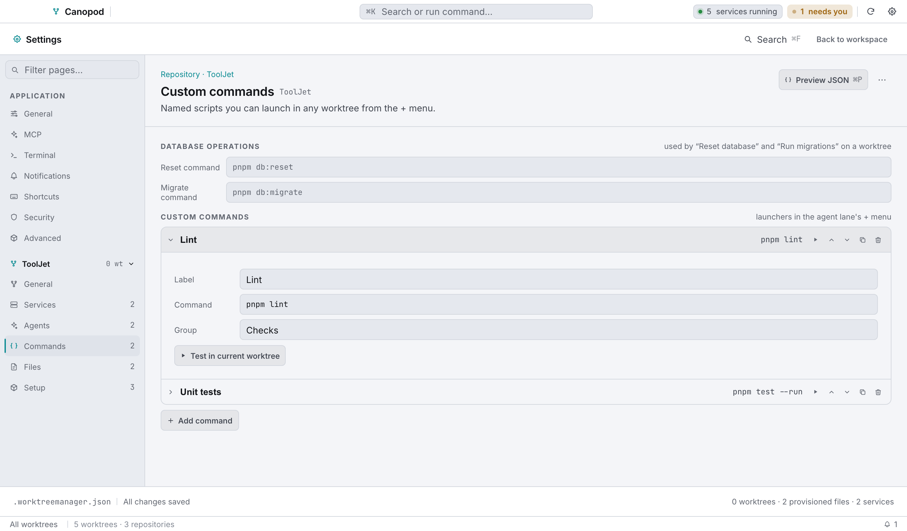Open the Terminal settings page
The width and height of the screenshot is (907, 531).
72,155
